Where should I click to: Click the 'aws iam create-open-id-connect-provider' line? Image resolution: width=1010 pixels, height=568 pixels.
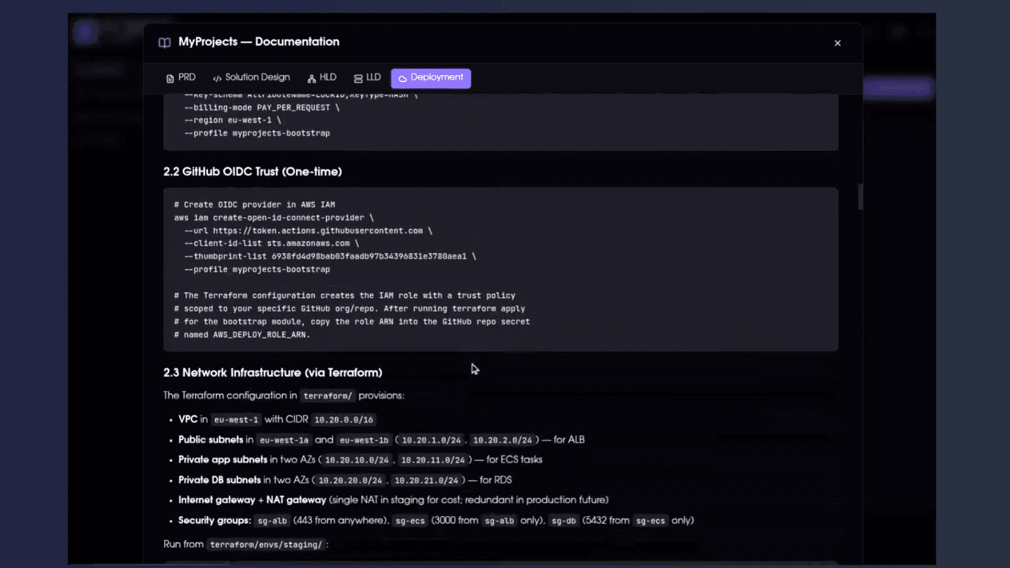tap(274, 217)
